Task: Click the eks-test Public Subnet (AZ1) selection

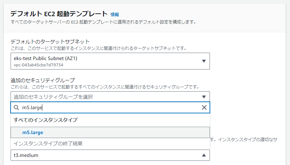Action: click(45, 59)
